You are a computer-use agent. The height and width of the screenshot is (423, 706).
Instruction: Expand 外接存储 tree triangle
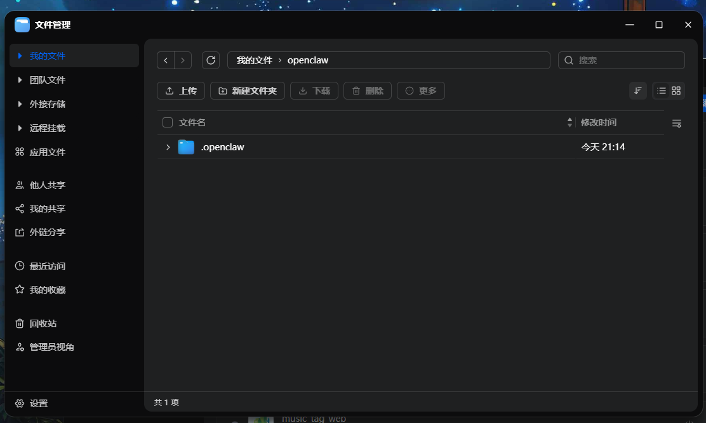(20, 104)
